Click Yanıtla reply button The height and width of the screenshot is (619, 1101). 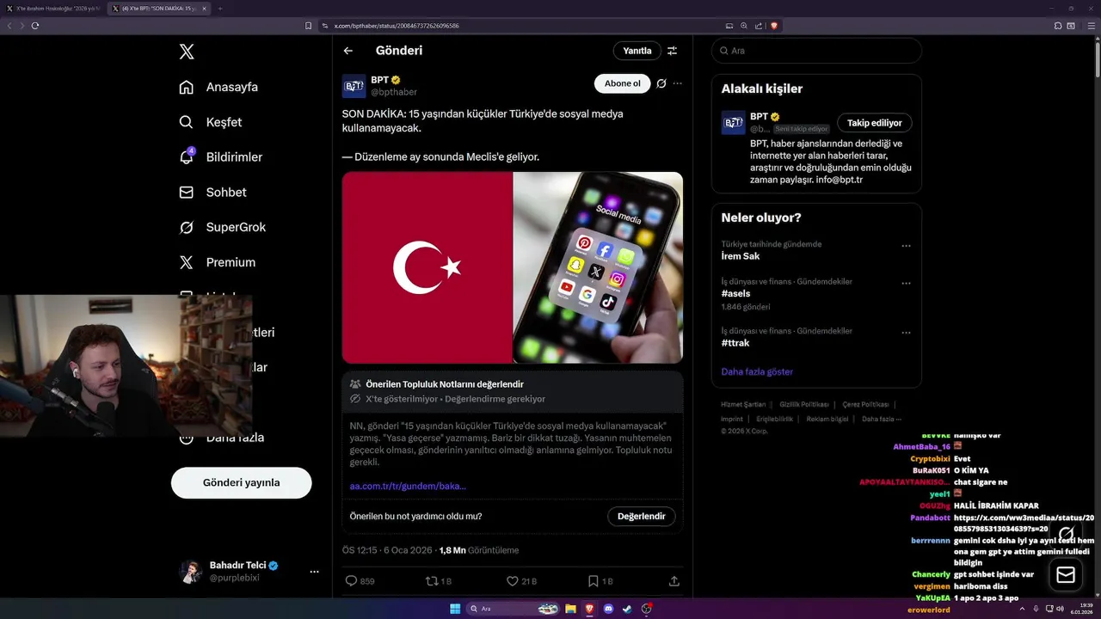click(637, 51)
